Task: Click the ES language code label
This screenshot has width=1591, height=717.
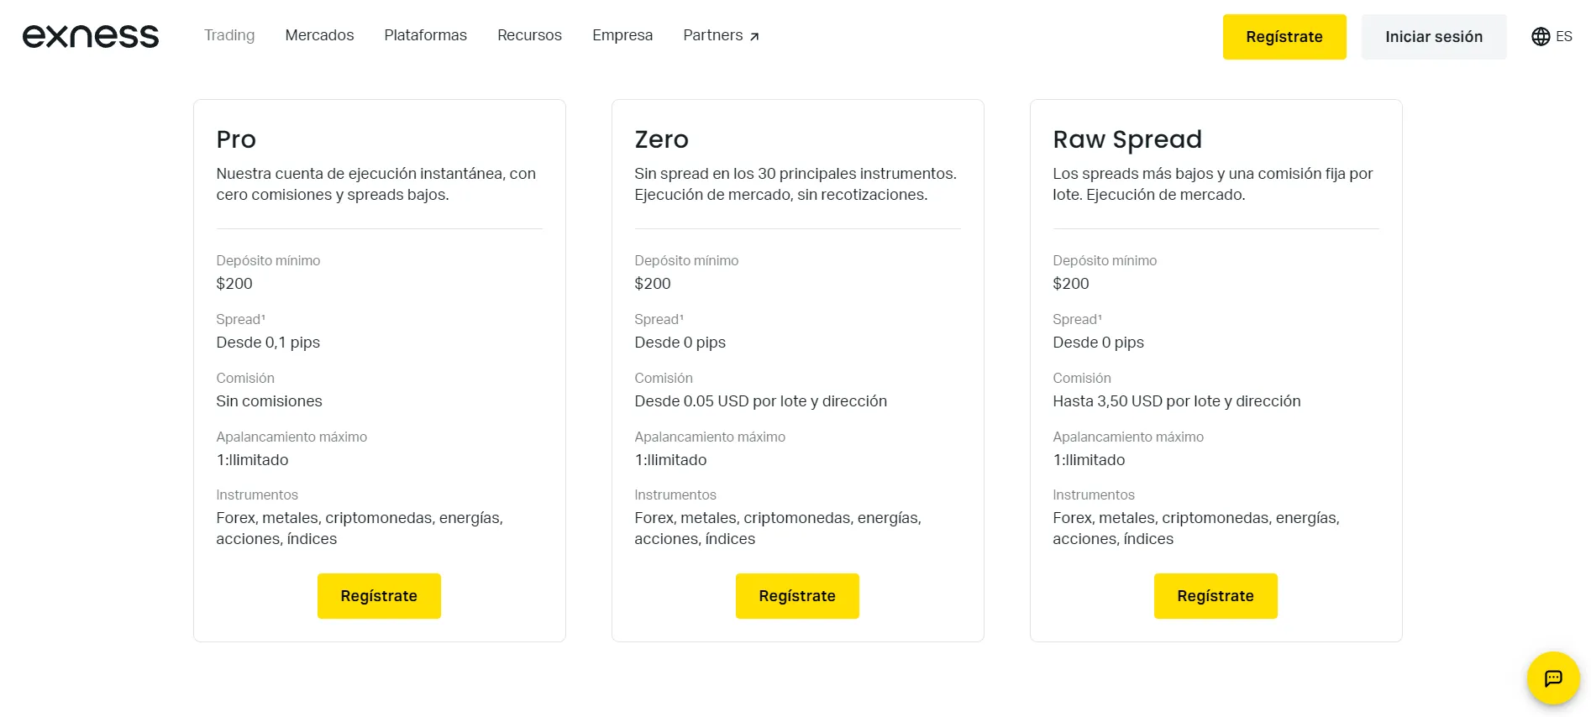Action: 1564,37
